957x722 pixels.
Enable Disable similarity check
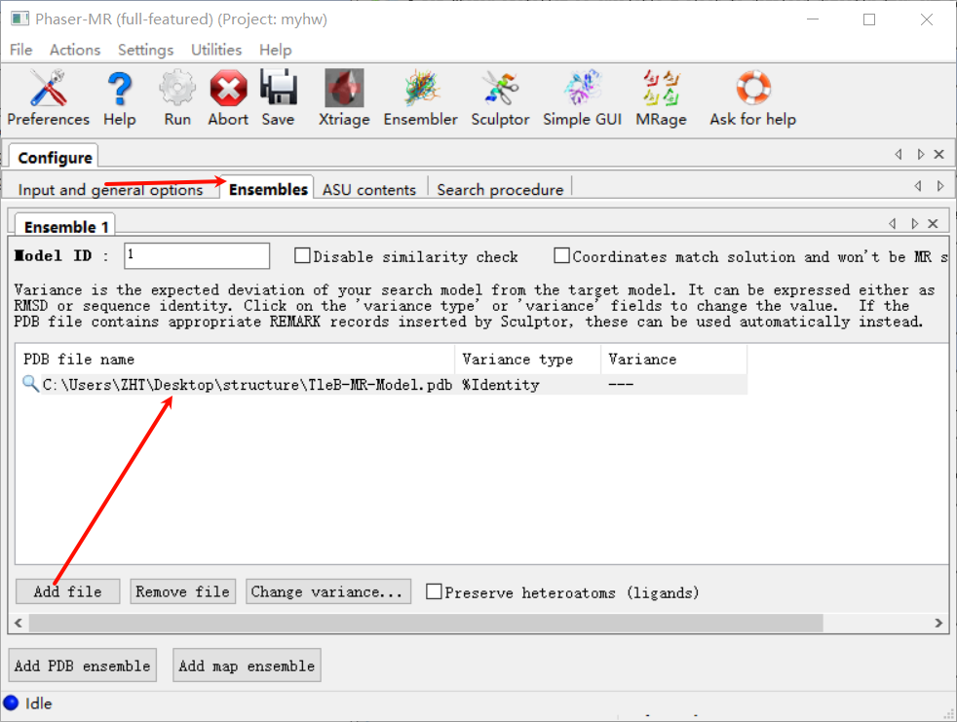302,255
